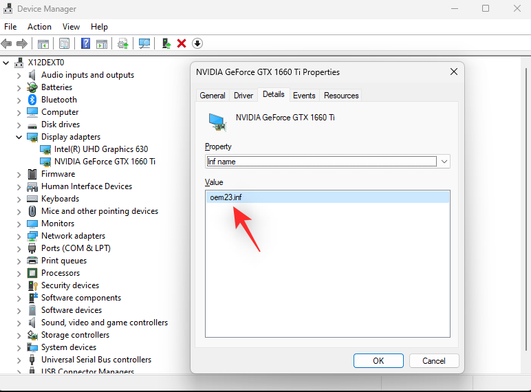Select the oem23.inf value entry
This screenshot has width=531, height=392.
click(226, 197)
